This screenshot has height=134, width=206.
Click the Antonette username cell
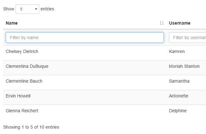tap(178, 96)
